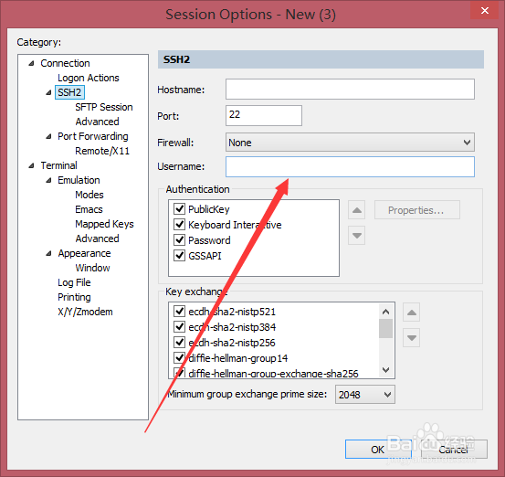
Task: Move authentication method down with arrow button
Action: pos(356,236)
